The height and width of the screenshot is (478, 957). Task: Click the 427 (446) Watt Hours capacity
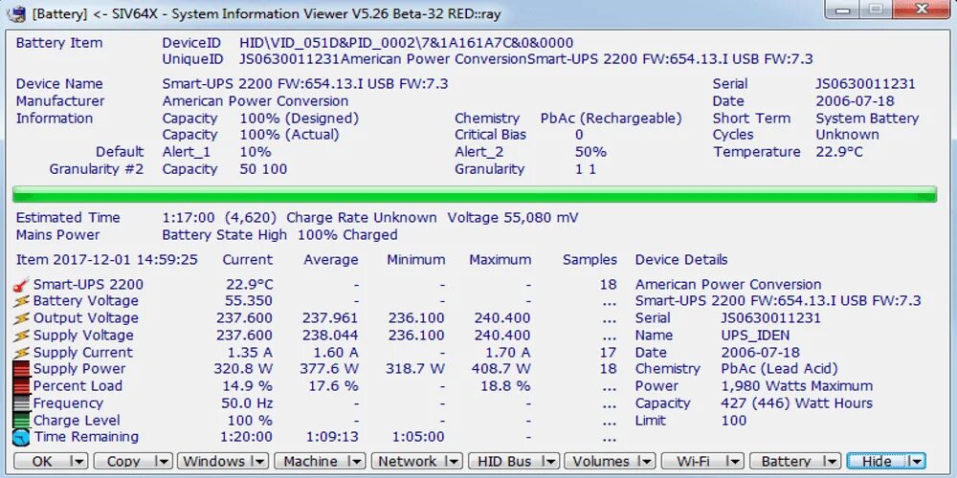[x=796, y=403]
